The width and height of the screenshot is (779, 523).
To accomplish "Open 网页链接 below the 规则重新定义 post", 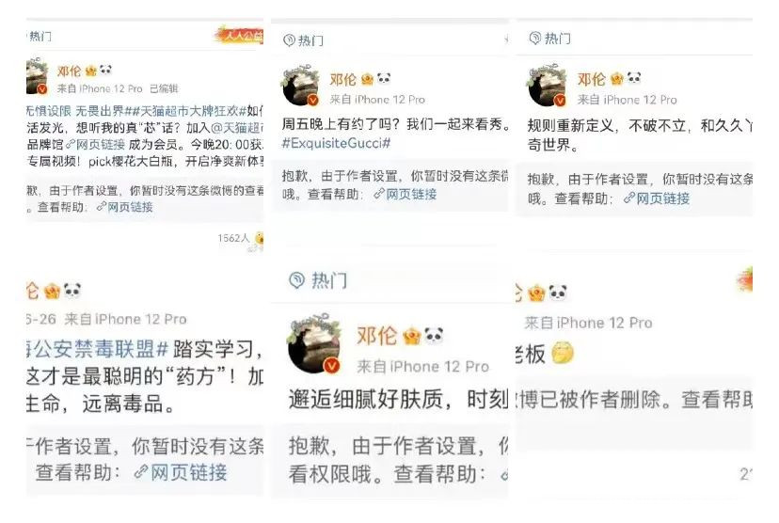I will click(x=657, y=198).
